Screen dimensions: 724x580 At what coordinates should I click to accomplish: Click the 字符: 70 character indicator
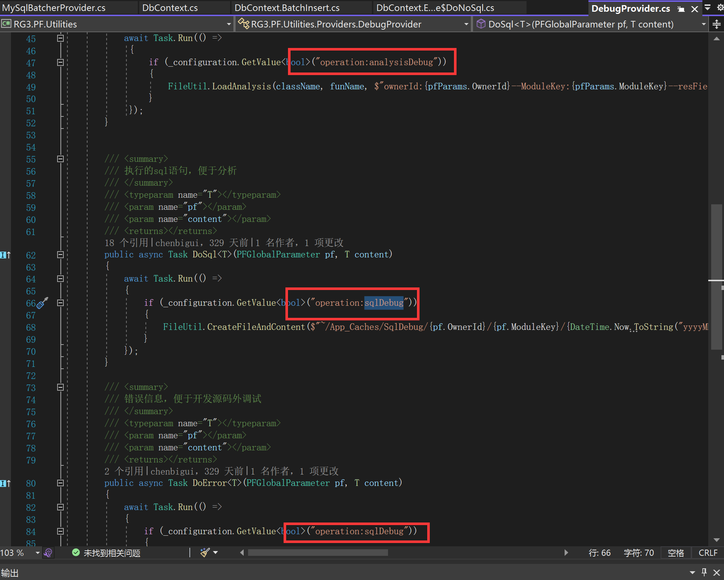[639, 553]
